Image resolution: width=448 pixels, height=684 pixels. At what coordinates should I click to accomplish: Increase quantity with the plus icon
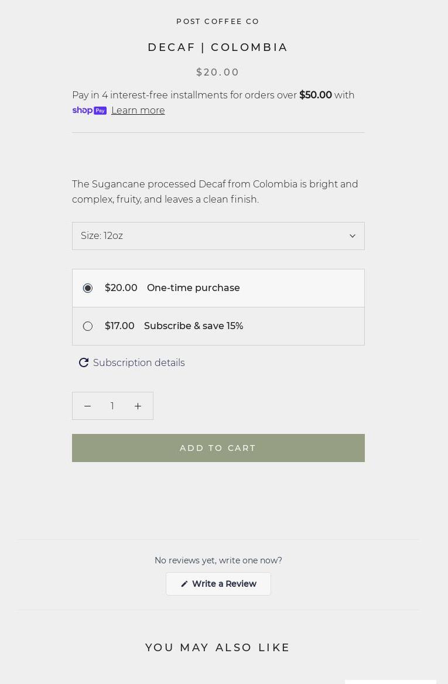click(138, 406)
